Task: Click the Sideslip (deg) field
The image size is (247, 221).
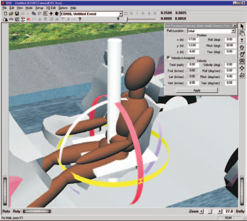Action: [x=230, y=64]
